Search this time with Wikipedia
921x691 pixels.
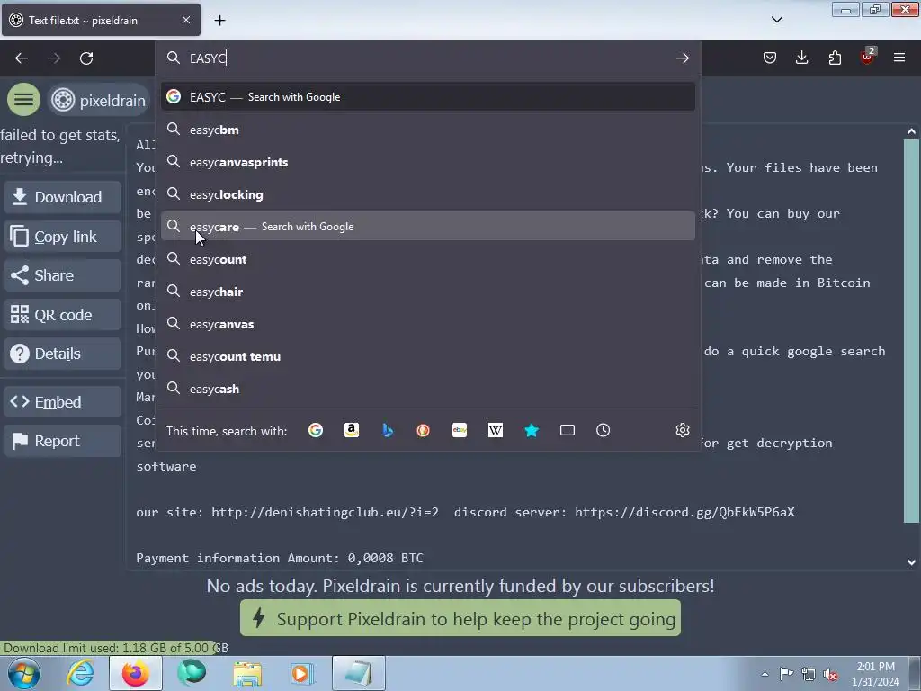[x=496, y=431]
